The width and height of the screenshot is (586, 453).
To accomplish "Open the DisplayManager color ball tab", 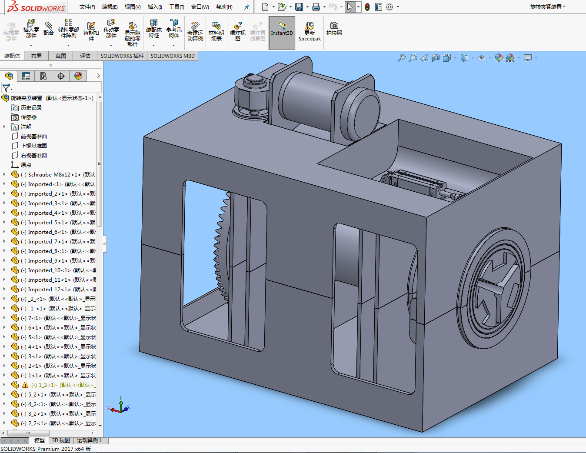I will pos(78,76).
